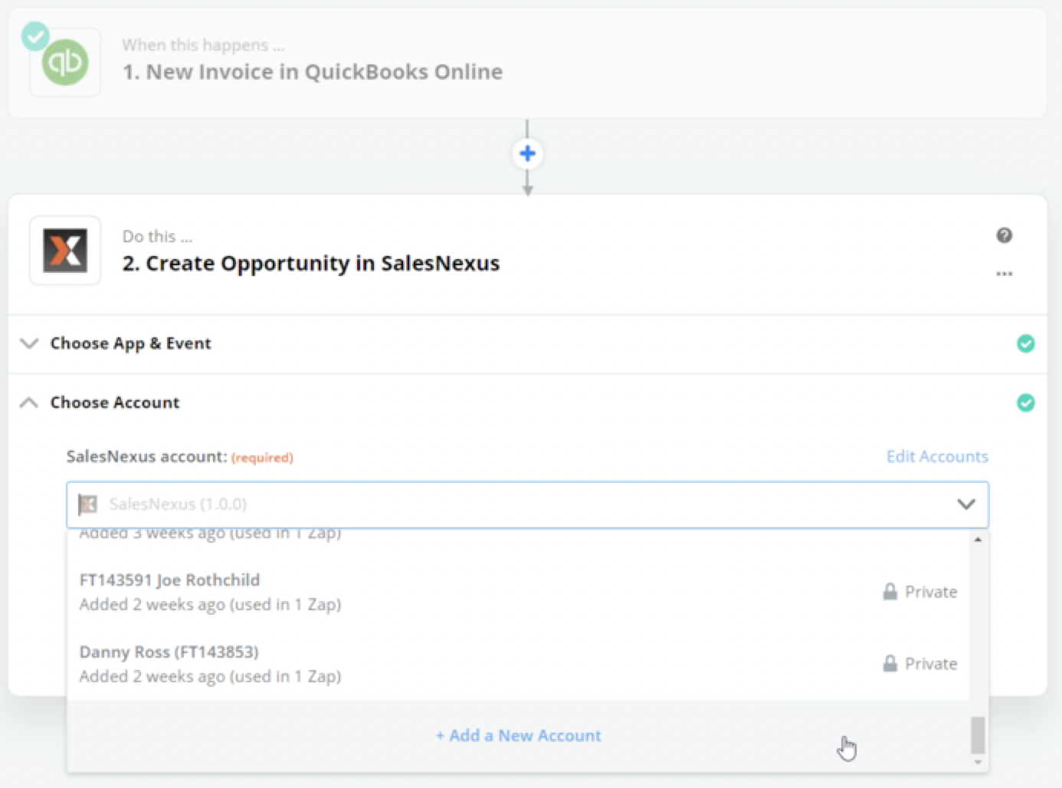Click Add a New Account
This screenshot has height=788, width=1062.
(x=519, y=736)
